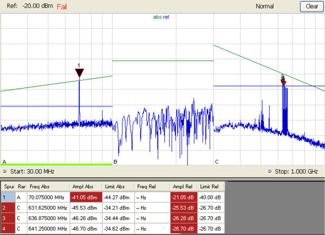Select the range B label
This screenshot has height=235, width=325.
tap(115, 162)
